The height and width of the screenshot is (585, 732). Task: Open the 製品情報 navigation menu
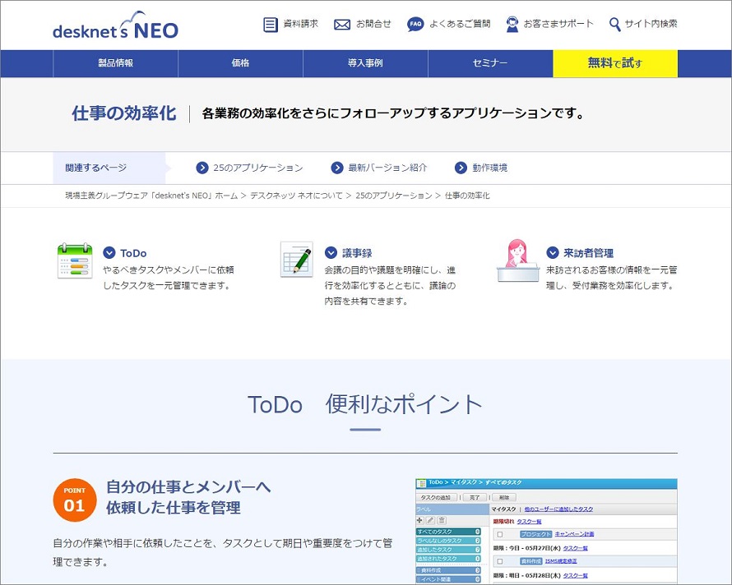[x=115, y=63]
